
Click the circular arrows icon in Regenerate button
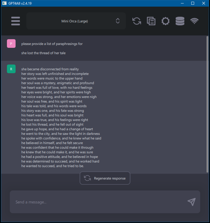coord(87,178)
